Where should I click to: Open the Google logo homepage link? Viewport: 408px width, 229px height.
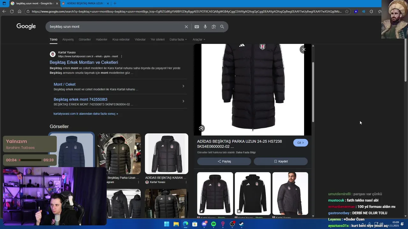26,26
